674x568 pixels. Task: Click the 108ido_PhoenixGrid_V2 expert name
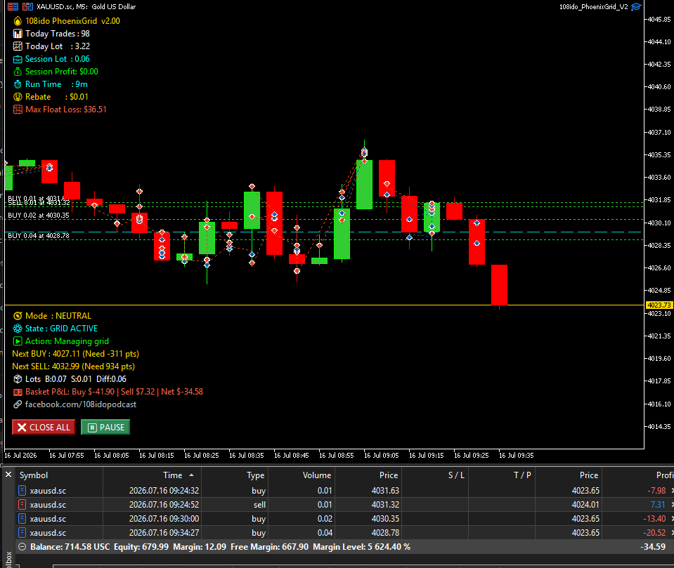tap(593, 7)
